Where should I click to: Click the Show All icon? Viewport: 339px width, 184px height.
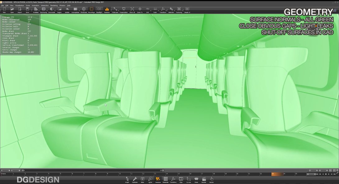[132, 10]
